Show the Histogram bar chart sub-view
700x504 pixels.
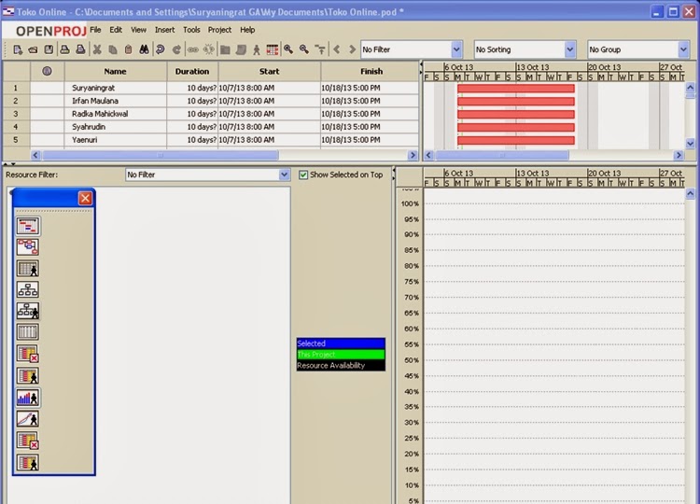point(28,398)
